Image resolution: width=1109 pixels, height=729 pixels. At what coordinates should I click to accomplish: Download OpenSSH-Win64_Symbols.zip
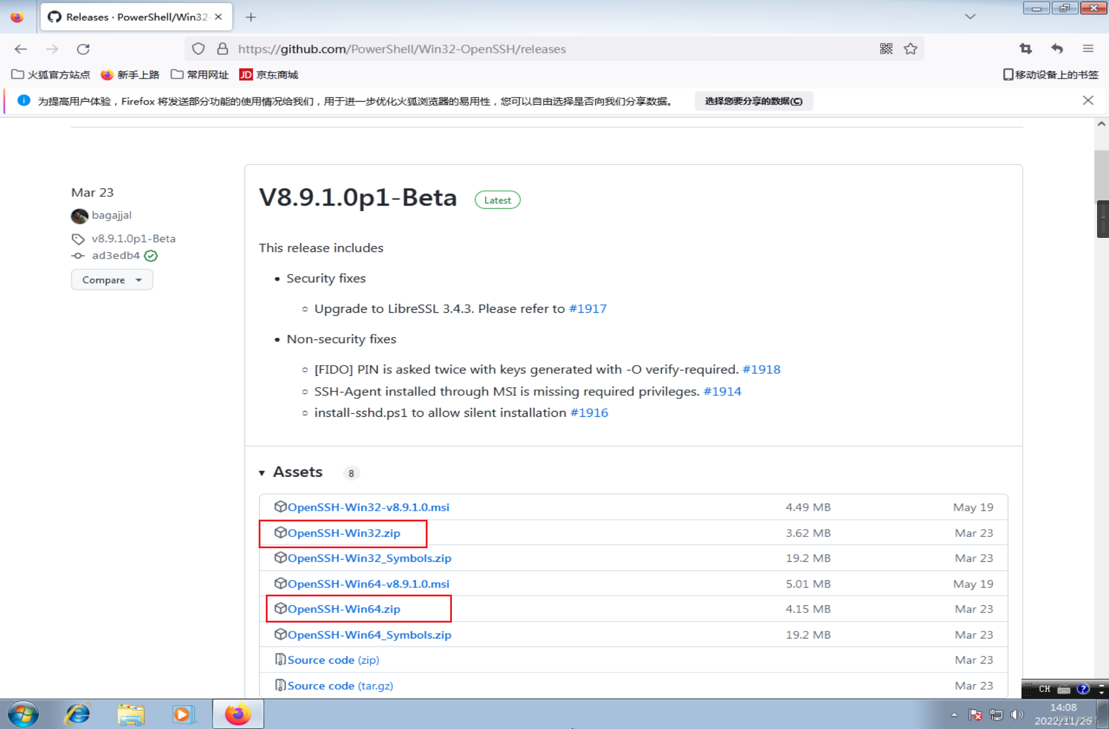click(369, 635)
